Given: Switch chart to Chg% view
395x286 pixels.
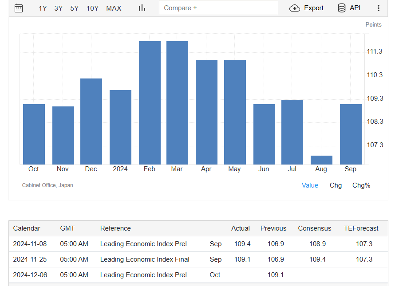Looking at the screenshot, I should pos(361,185).
